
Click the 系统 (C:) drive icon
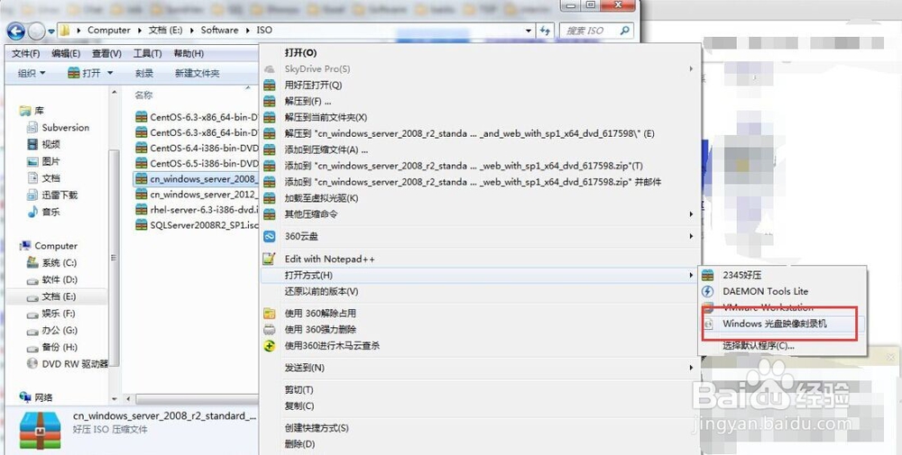[32, 262]
